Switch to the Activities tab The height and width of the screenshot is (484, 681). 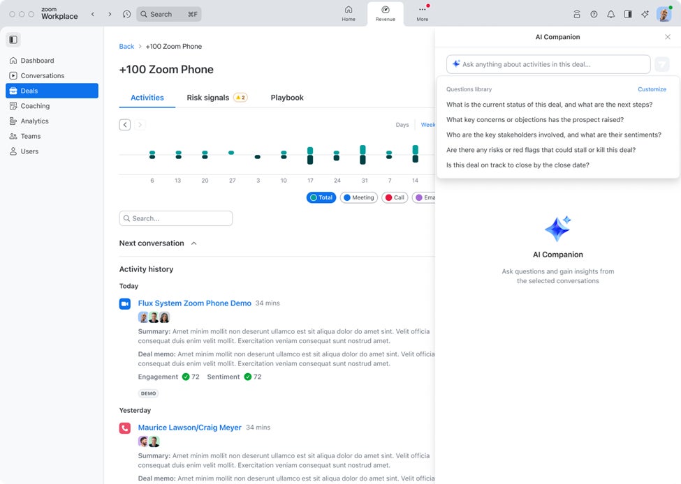pos(147,98)
